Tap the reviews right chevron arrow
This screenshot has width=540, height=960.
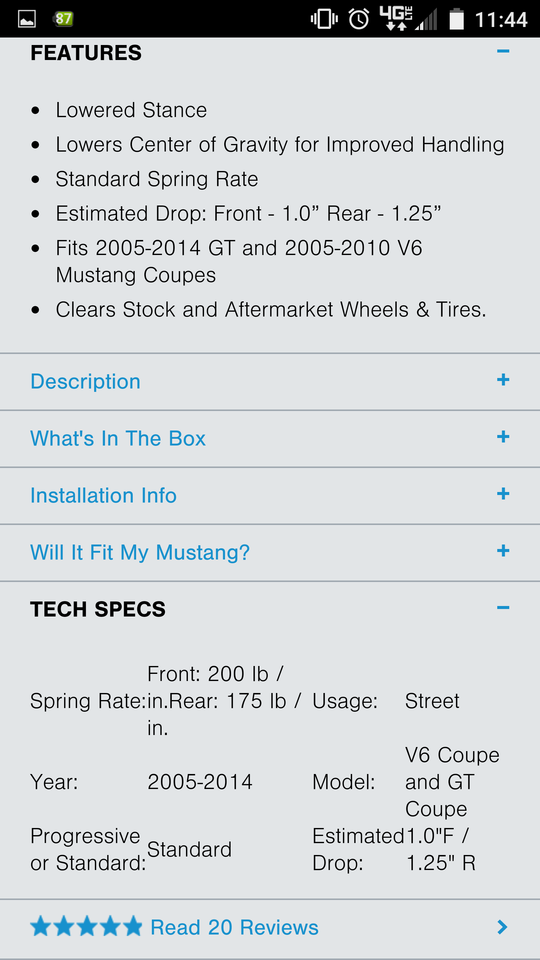pos(502,927)
